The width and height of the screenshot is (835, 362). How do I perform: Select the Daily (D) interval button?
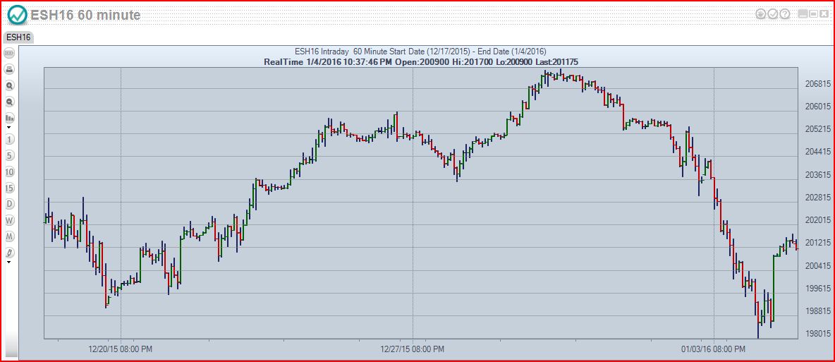[10, 204]
